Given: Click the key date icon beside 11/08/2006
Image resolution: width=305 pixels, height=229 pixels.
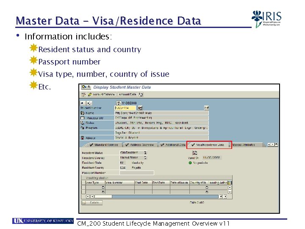Looking at the screenshot, I should (x=119, y=103).
